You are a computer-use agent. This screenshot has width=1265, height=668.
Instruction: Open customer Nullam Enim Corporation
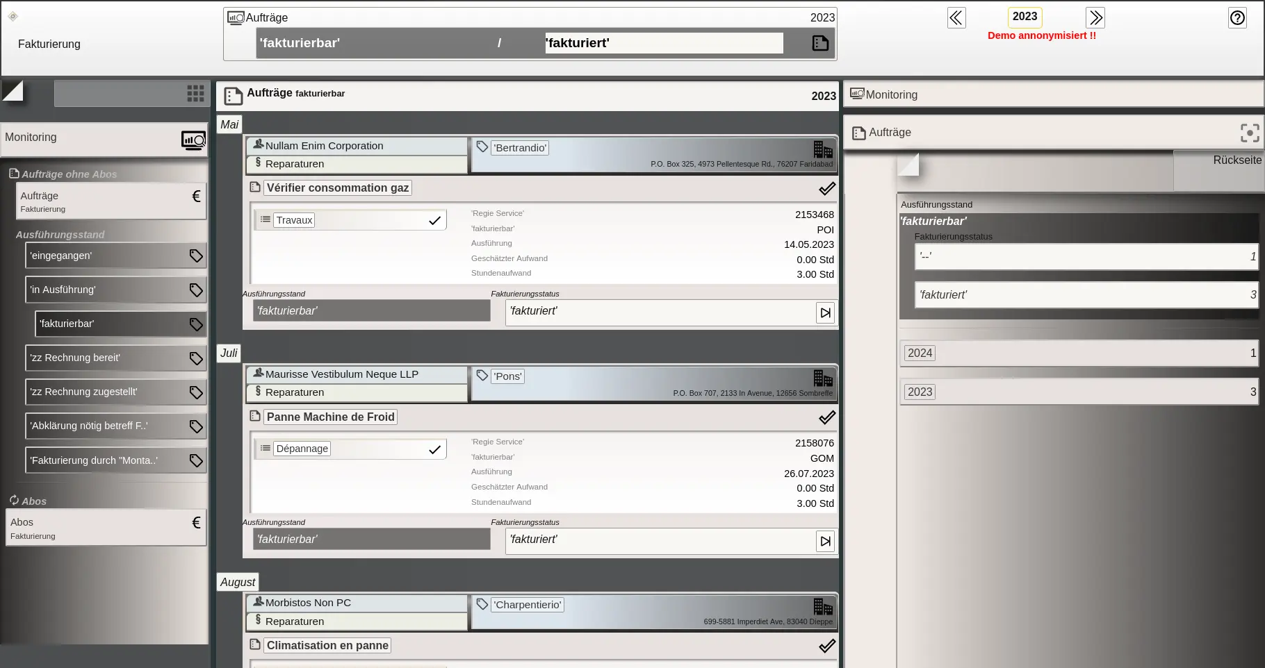357,146
